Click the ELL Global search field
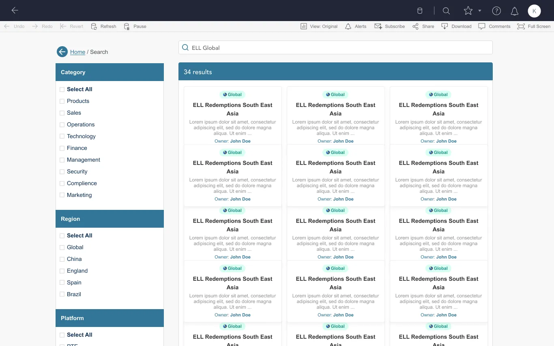The height and width of the screenshot is (346, 554). (335, 47)
